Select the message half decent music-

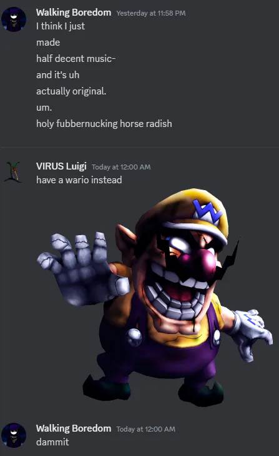pyautogui.click(x=76, y=58)
